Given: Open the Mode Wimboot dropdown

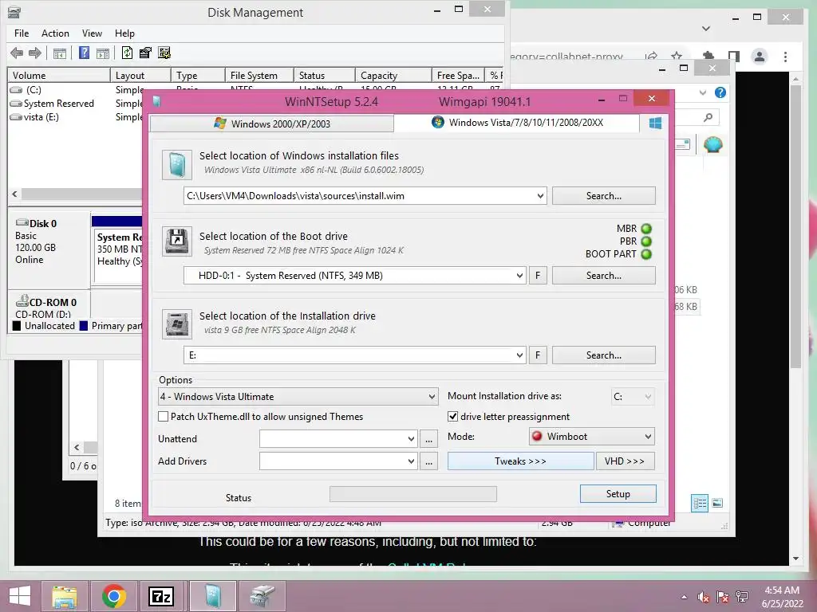Looking at the screenshot, I should (648, 436).
